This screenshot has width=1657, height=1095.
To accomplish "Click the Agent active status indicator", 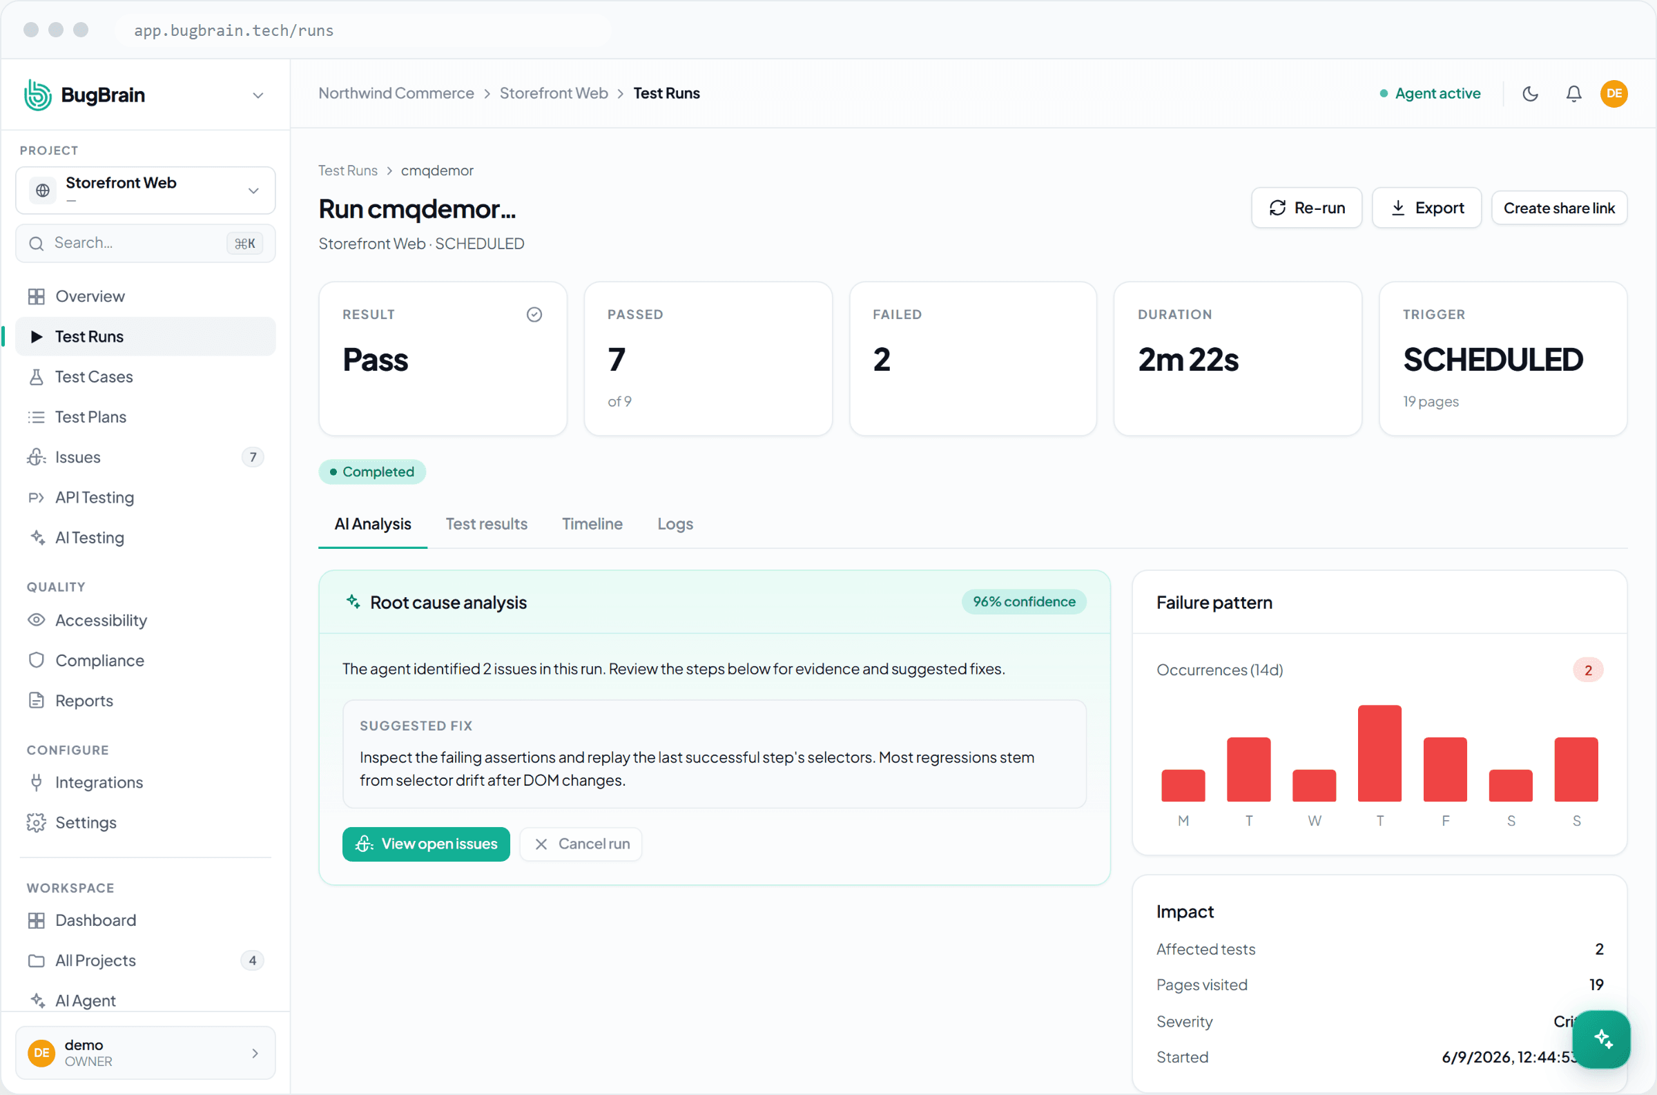I will (x=1430, y=94).
